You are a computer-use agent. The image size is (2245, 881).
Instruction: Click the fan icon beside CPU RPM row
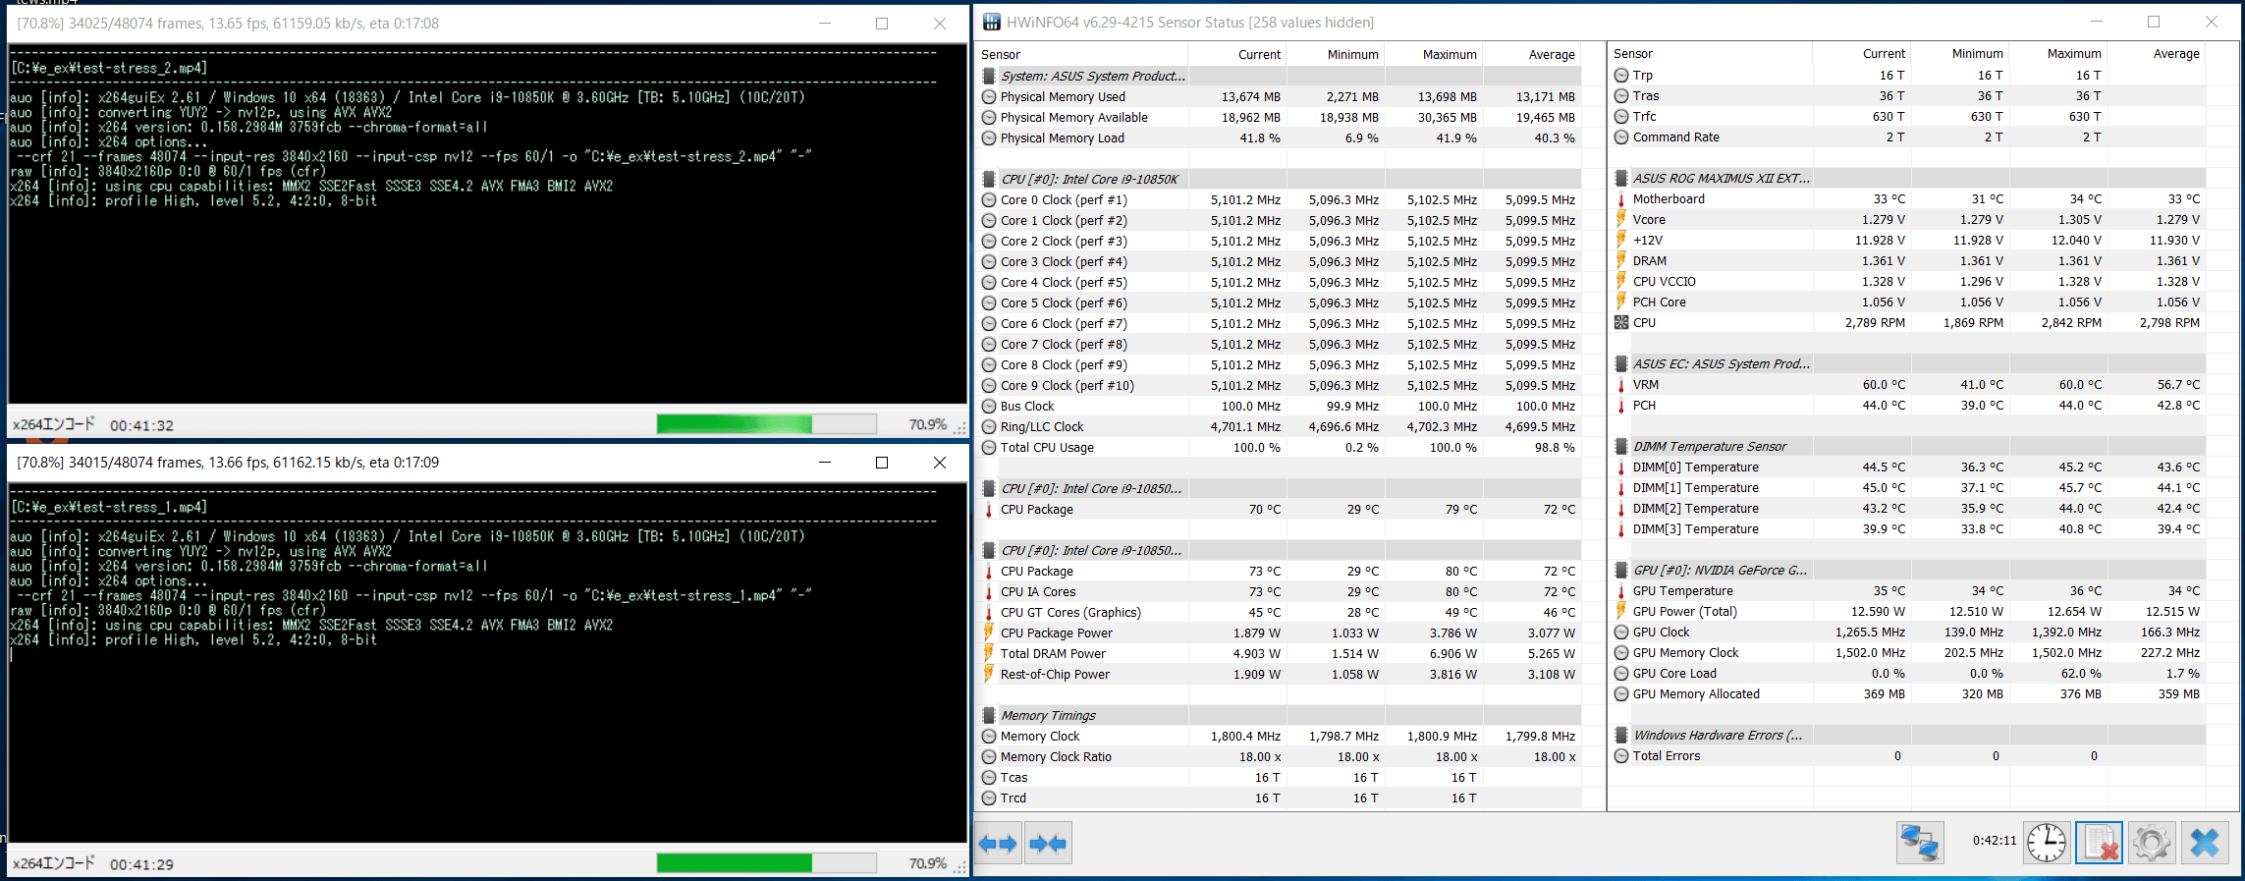click(1621, 322)
